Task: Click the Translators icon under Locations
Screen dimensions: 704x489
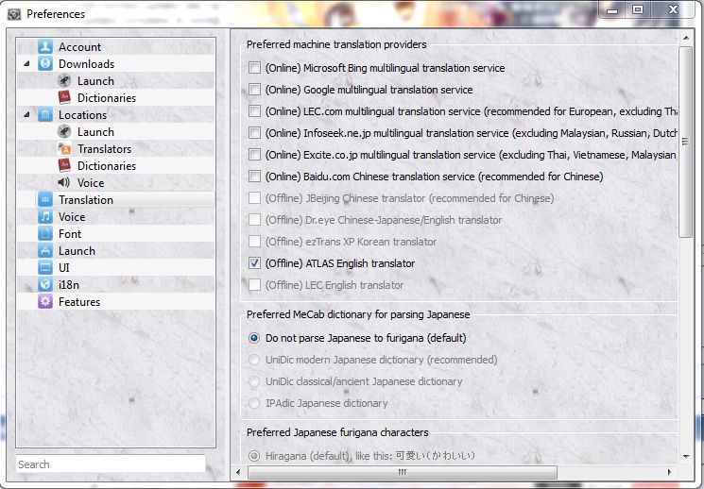Action: tap(64, 149)
